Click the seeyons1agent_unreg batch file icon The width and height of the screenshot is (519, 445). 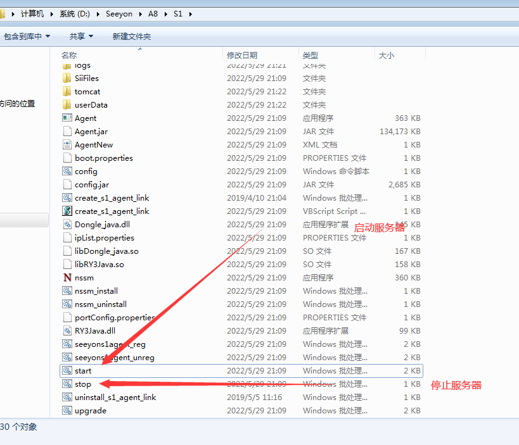(67, 358)
